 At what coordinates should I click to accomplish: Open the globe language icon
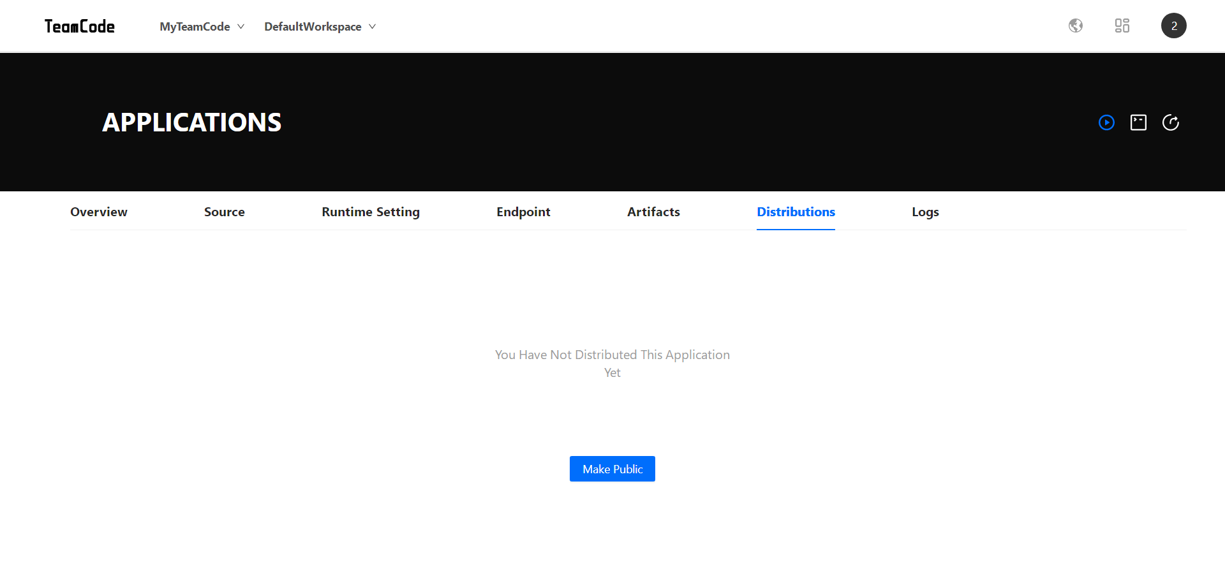coord(1076,26)
